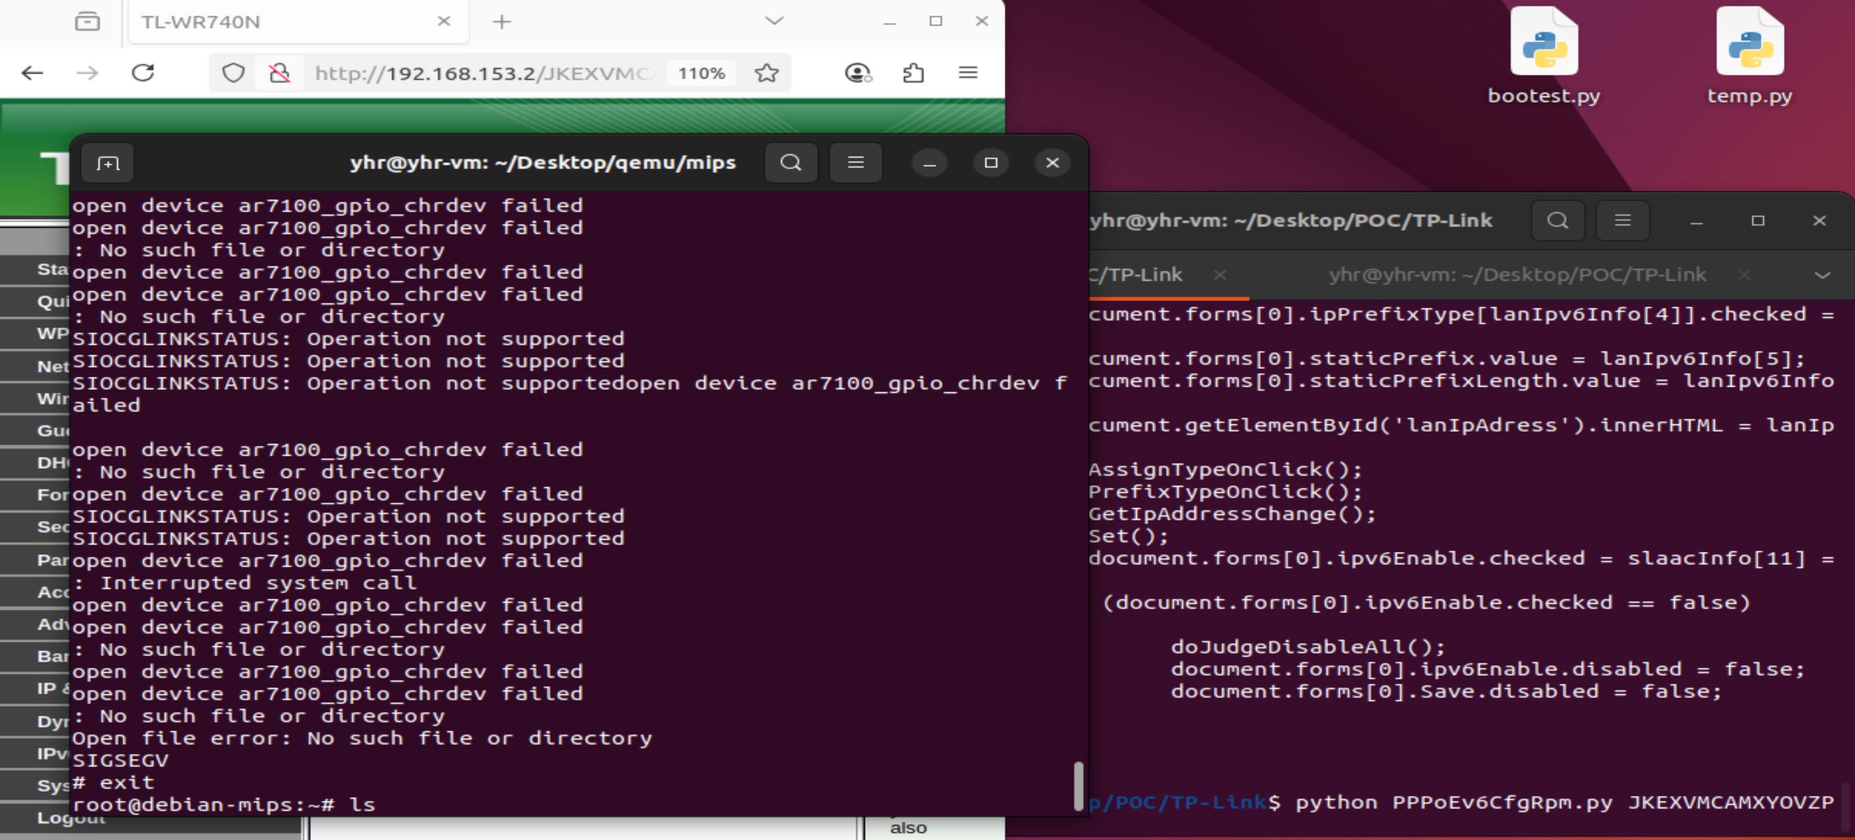Viewport: 1855px width, 840px height.
Task: Bookmark page with the star icon
Action: click(x=767, y=73)
